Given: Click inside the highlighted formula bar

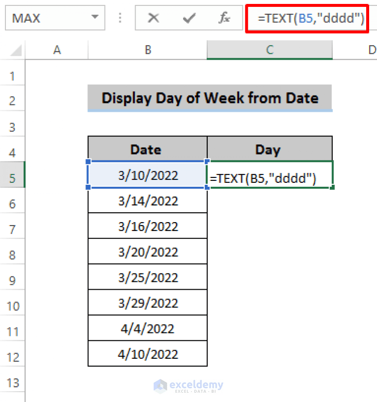Looking at the screenshot, I should pyautogui.click(x=324, y=18).
